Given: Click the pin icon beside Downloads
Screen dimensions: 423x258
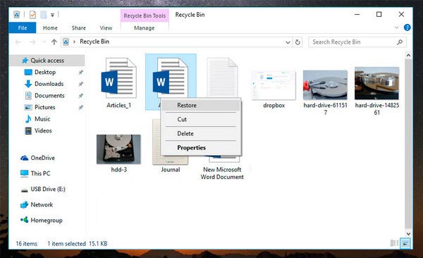Looking at the screenshot, I should pyautogui.click(x=80, y=84).
